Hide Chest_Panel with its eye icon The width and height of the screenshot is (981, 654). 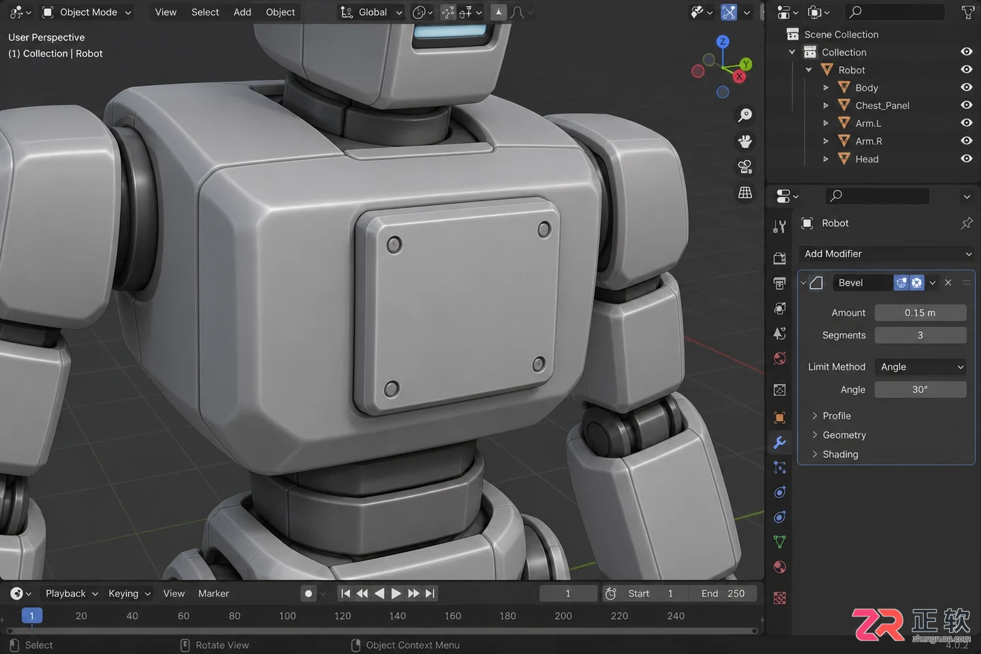966,105
